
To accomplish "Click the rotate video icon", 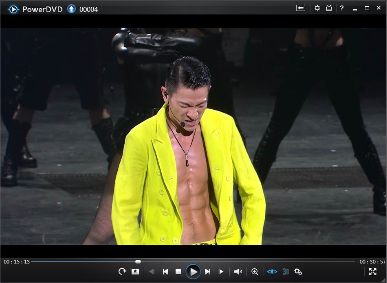I will point(122,272).
